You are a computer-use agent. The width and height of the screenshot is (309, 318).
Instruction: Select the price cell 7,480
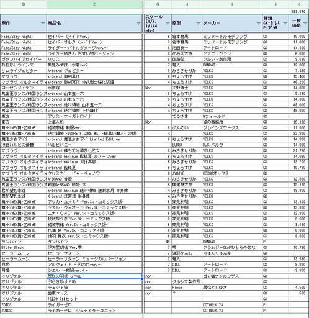click(x=298, y=71)
